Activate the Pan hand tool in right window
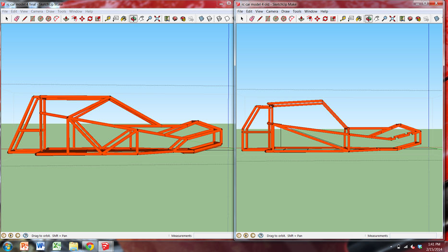Image resolution: width=448 pixels, height=252 pixels. tap(376, 19)
